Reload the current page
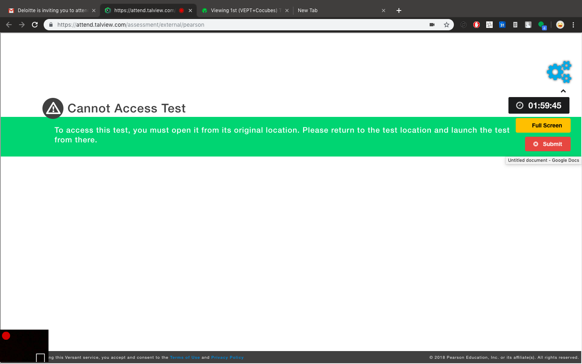The height and width of the screenshot is (364, 582). coord(35,25)
